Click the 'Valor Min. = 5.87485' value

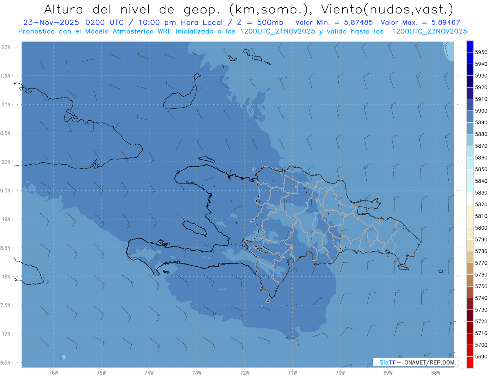[334, 23]
